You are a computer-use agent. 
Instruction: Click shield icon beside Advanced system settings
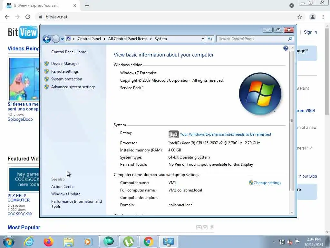coord(46,87)
